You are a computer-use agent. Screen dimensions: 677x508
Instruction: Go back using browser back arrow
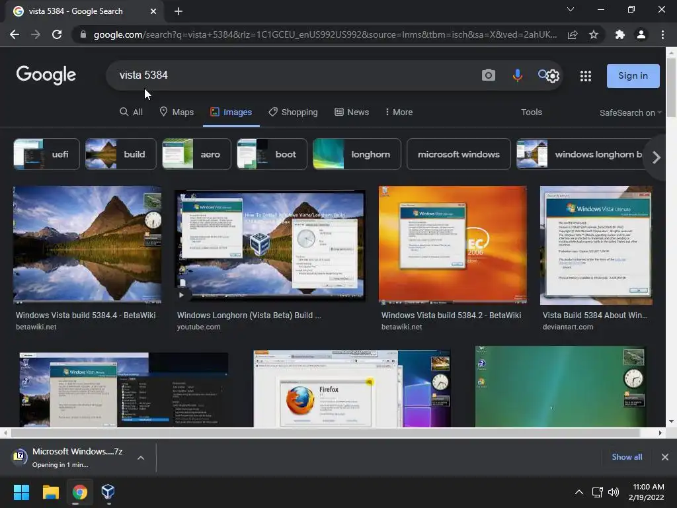click(15, 34)
